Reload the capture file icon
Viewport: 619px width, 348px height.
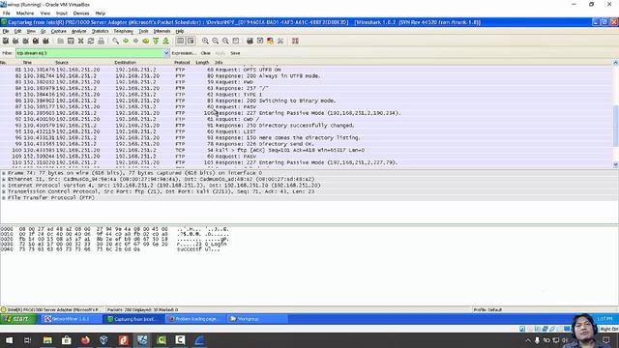(91, 41)
